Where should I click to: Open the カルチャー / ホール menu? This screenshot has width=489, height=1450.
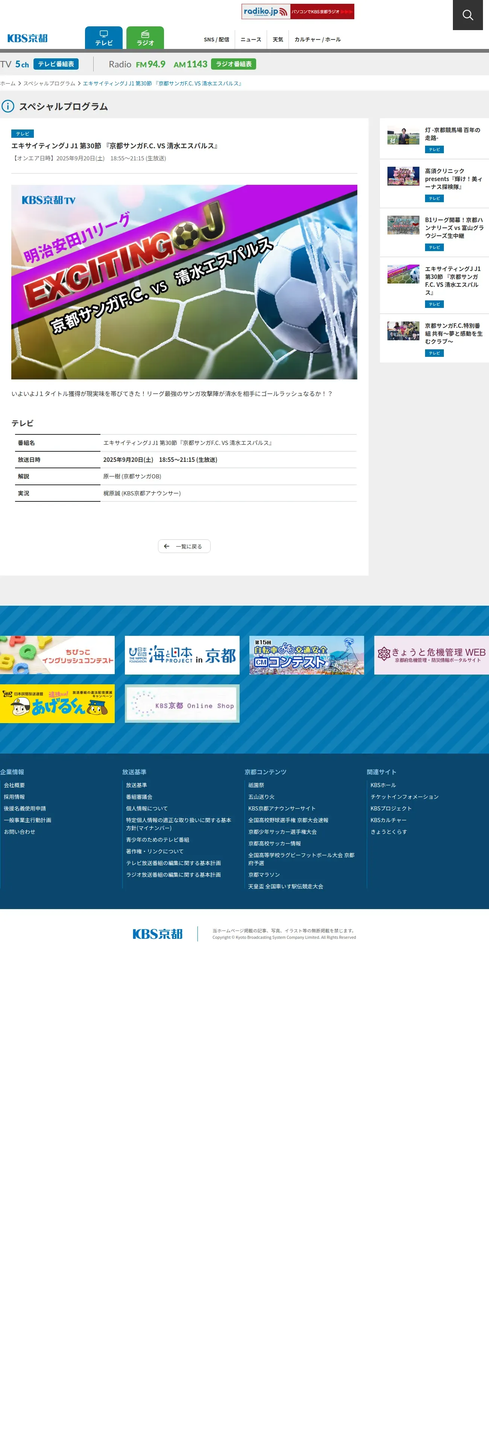click(317, 40)
